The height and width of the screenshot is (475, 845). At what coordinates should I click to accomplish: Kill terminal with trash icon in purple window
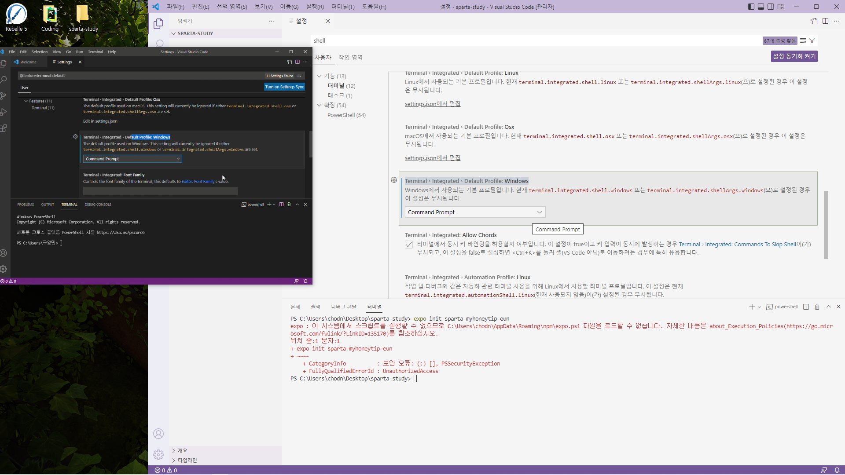pos(817,307)
